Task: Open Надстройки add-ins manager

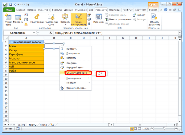Action: (37, 19)
